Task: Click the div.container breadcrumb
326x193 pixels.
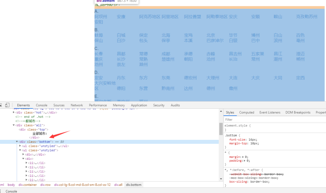Action: click(28, 185)
